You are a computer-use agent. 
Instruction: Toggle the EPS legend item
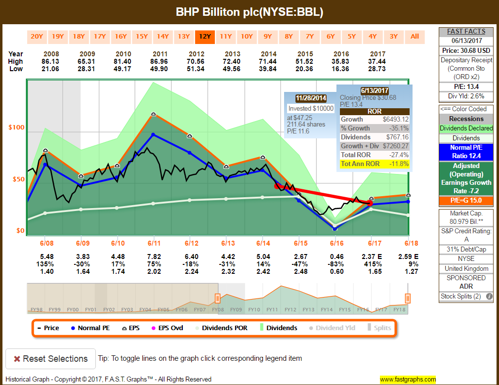click(131, 328)
